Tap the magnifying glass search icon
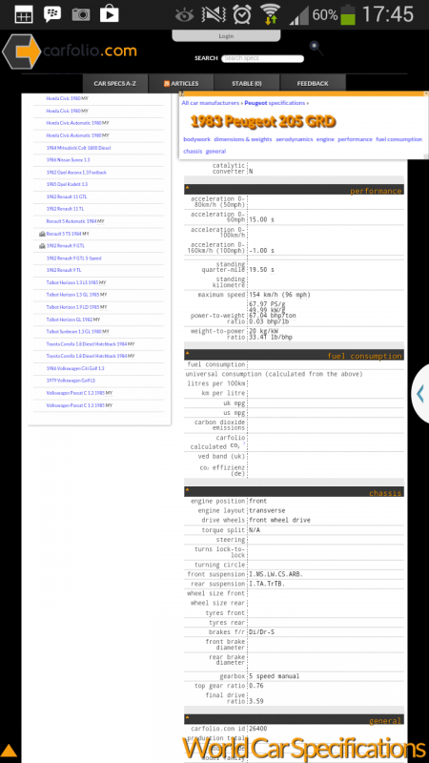 [x=317, y=49]
